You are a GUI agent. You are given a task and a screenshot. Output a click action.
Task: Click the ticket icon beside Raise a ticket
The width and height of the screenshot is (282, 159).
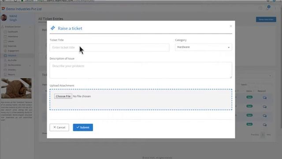click(x=53, y=28)
